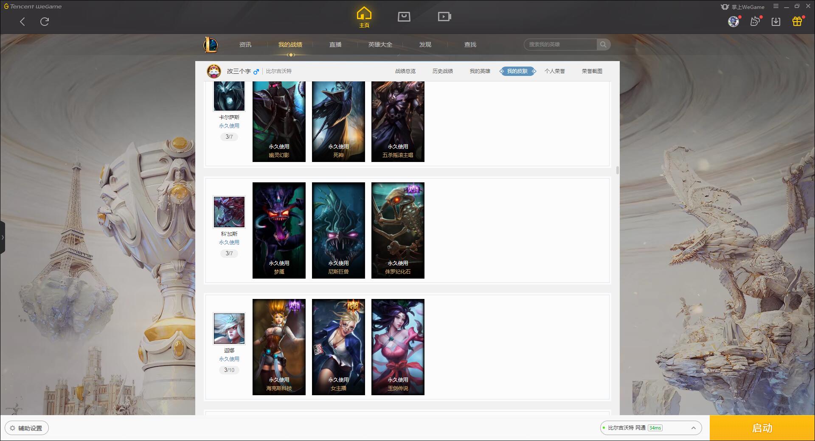Screen dimensions: 815x441
Task: Select the 卡尔萨斯 champion portrait
Action: click(x=229, y=96)
